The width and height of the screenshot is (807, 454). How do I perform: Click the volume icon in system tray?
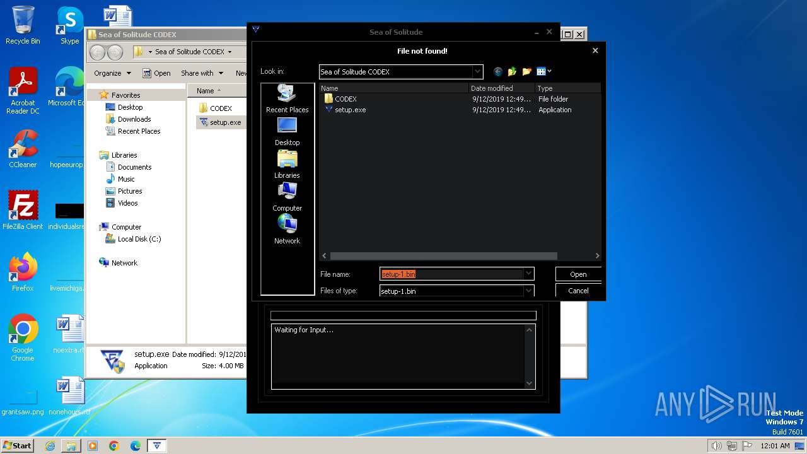(x=716, y=446)
